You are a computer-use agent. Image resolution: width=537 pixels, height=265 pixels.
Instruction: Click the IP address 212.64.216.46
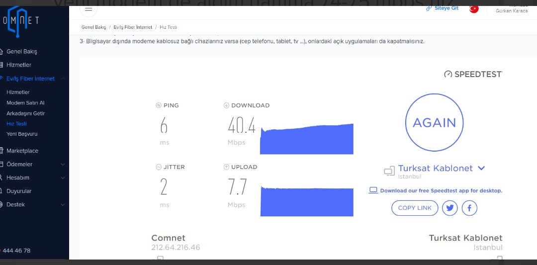tap(176, 247)
